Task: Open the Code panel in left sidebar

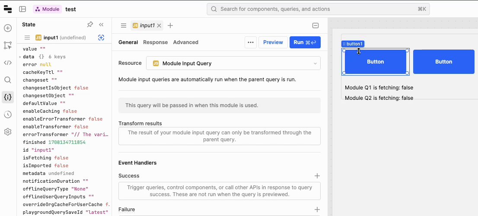Action: click(8, 63)
